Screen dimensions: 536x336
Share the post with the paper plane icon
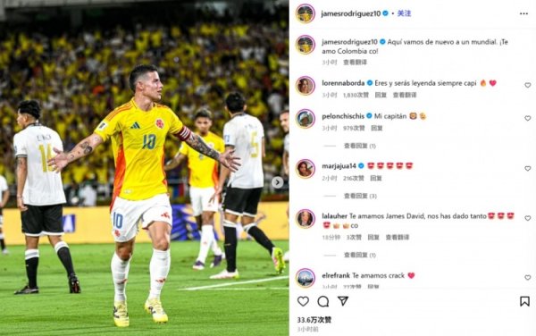[343, 301]
